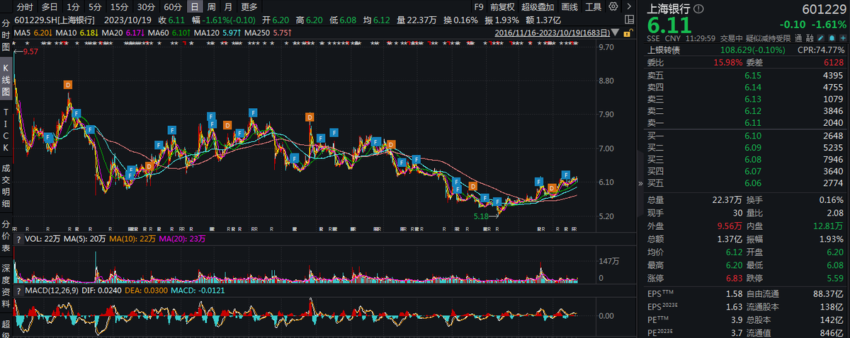Toggle 前复权 price adjustment
Viewport: 850px width, 338px height.
click(503, 7)
